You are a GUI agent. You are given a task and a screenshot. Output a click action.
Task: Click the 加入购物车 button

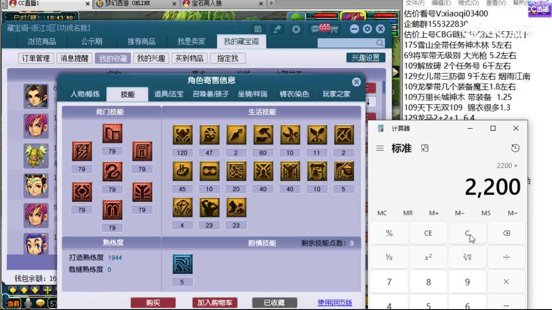(215, 303)
